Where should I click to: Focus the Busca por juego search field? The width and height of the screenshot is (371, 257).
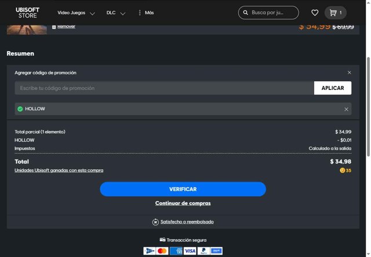268,13
